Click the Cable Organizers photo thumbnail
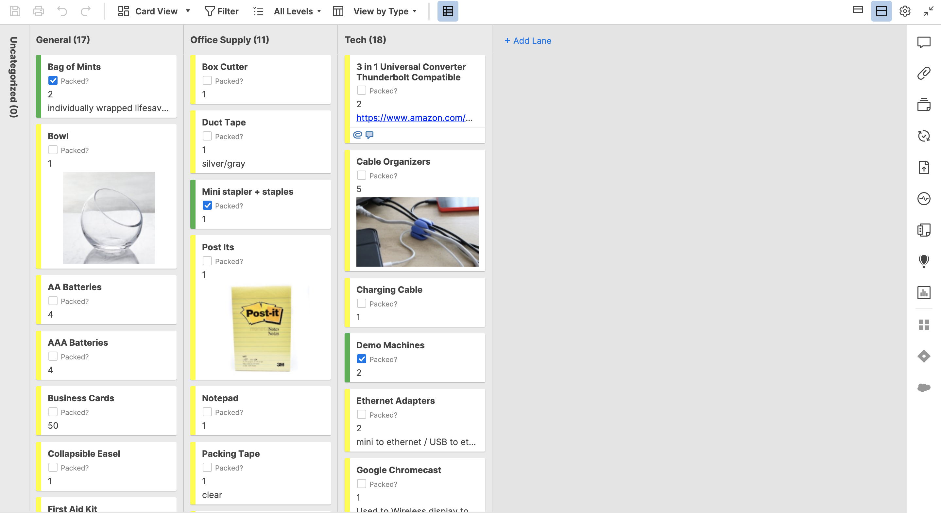 [x=417, y=232]
